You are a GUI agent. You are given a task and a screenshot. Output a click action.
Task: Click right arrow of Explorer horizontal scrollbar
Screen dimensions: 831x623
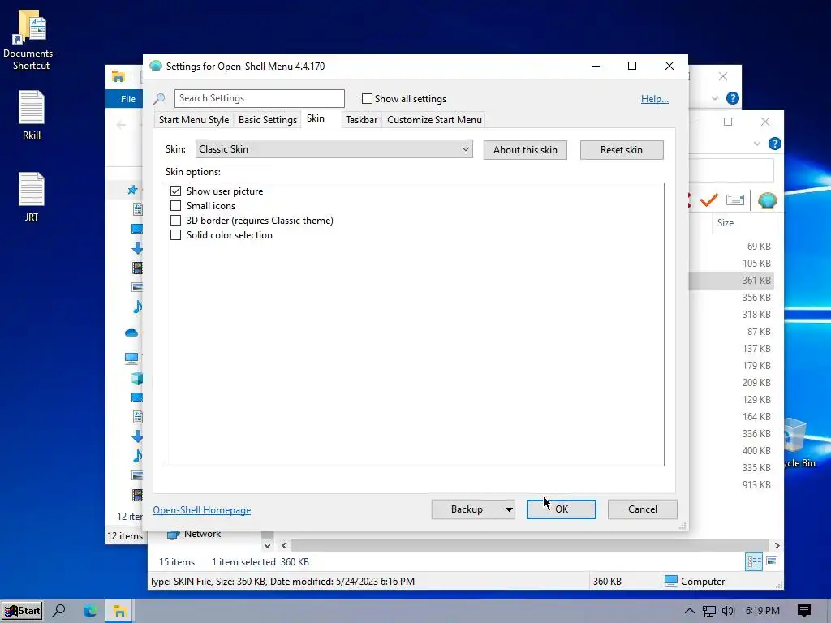click(777, 545)
